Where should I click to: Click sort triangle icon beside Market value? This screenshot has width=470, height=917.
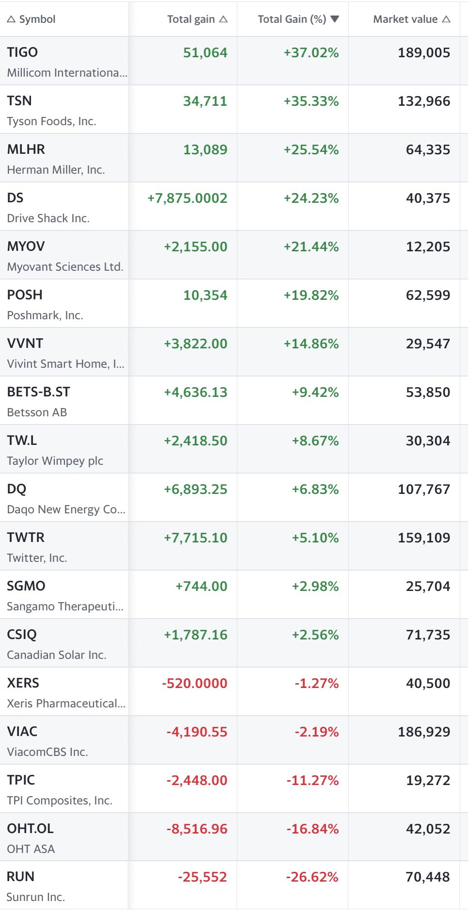click(x=446, y=19)
